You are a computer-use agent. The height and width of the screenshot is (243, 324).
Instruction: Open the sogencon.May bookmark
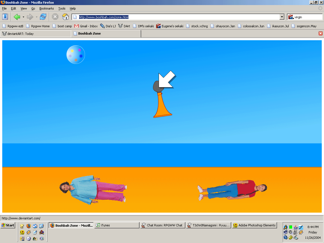coord(304,26)
